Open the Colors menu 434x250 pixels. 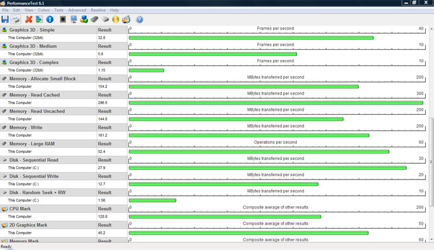(x=44, y=10)
